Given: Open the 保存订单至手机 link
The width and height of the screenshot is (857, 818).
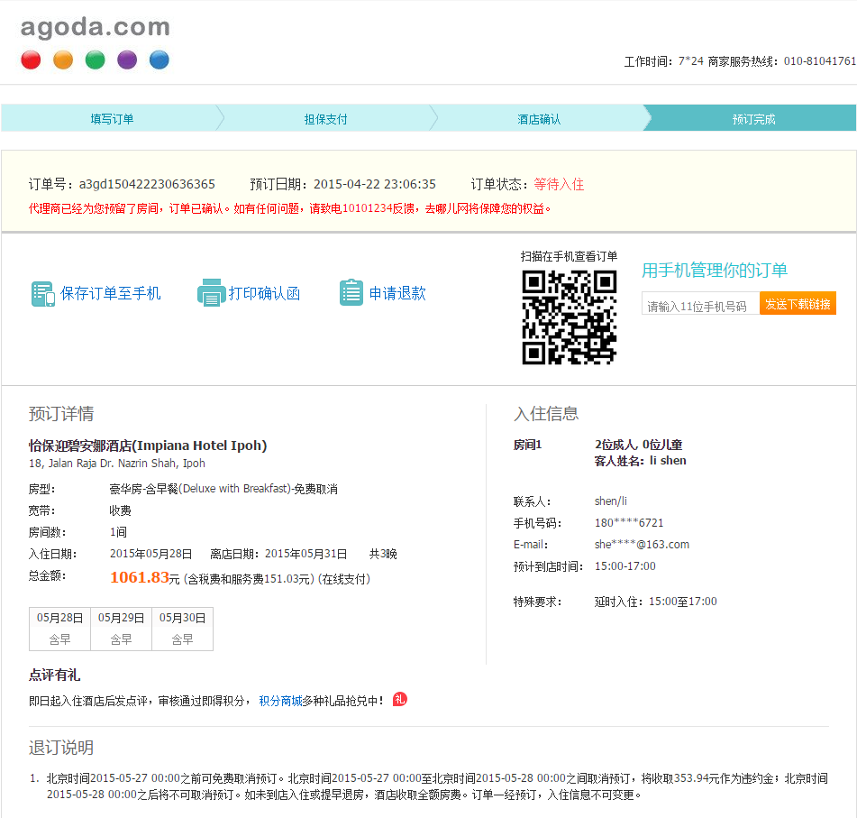Looking at the screenshot, I should click(x=111, y=293).
